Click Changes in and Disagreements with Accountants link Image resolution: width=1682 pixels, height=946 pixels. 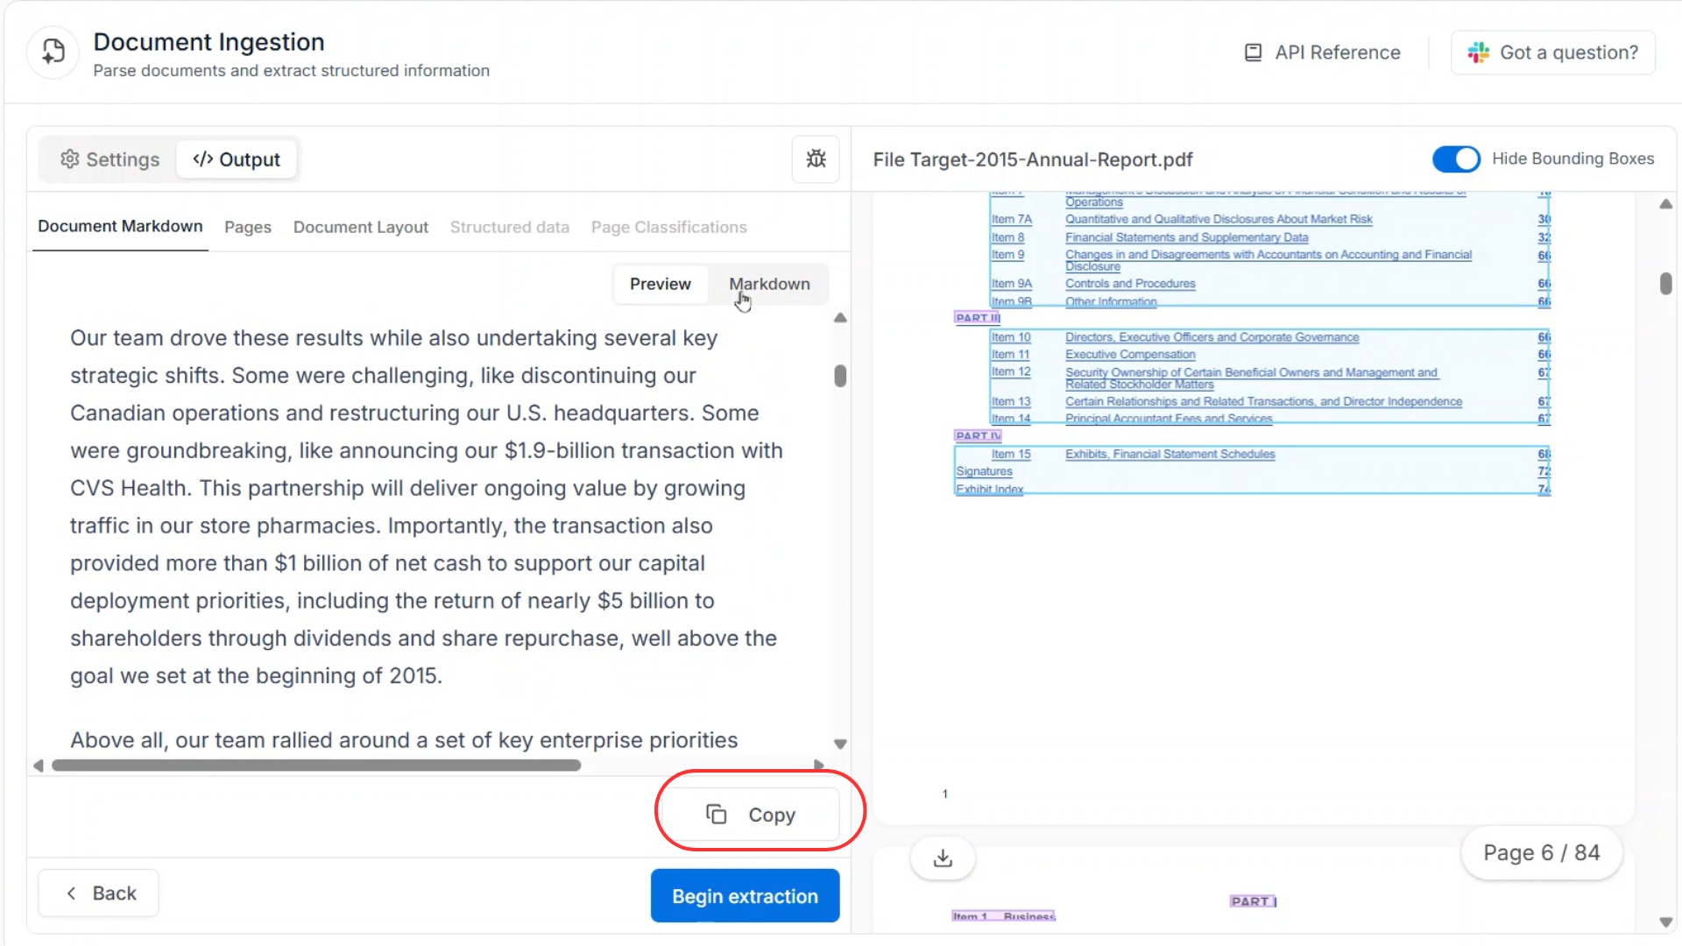pyautogui.click(x=1269, y=260)
